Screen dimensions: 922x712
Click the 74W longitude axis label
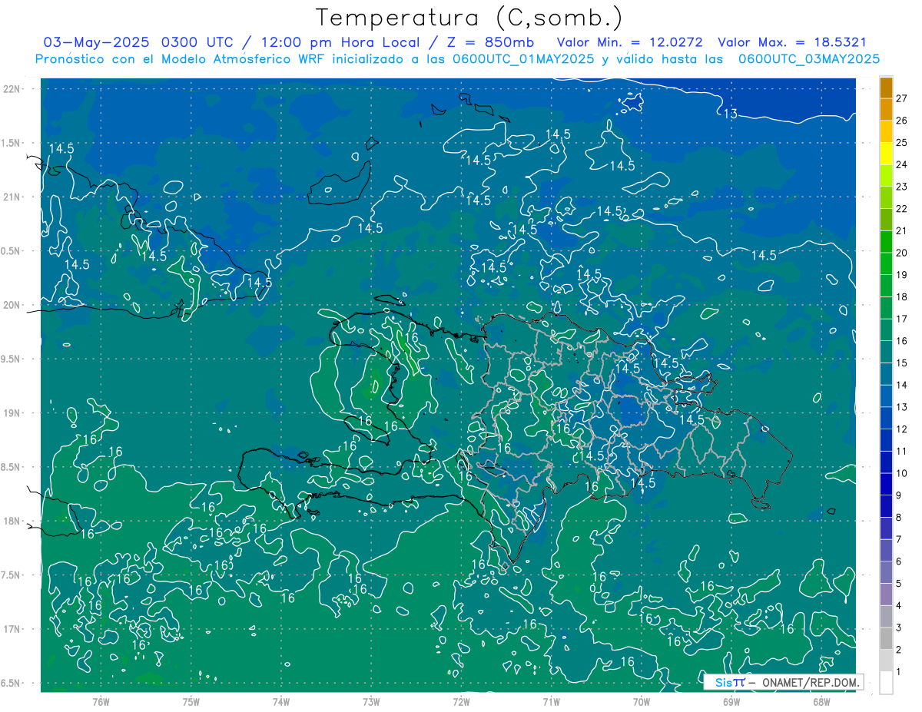281,701
